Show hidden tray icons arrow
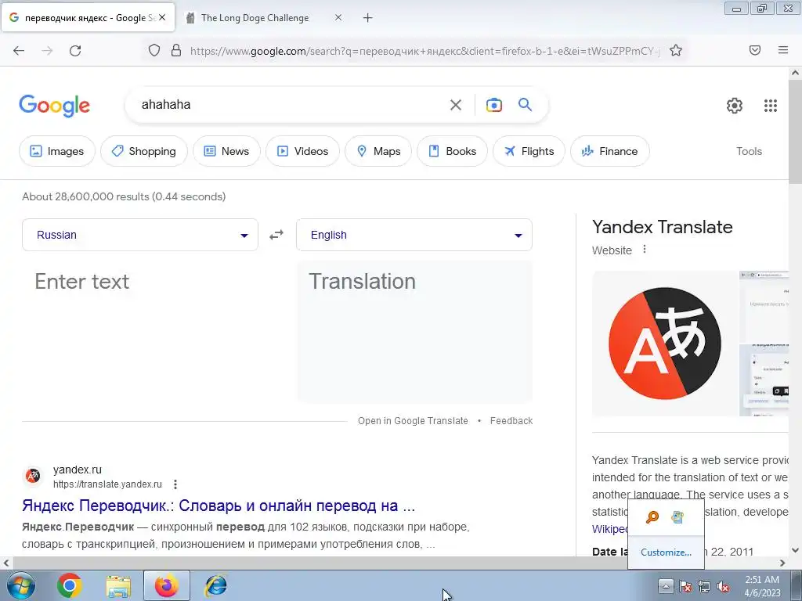Viewport: 802px width, 601px height. pos(666,586)
